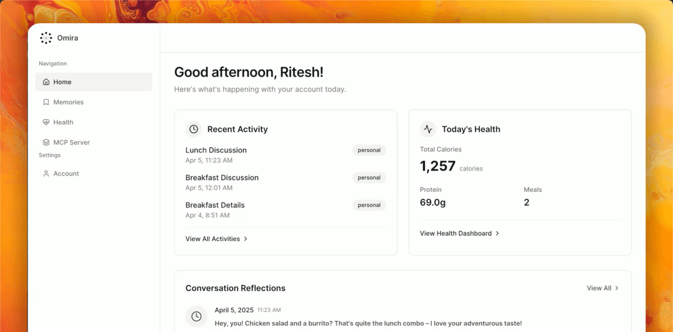673x332 pixels.
Task: Click the Today's Health pulse icon
Action: tap(428, 129)
